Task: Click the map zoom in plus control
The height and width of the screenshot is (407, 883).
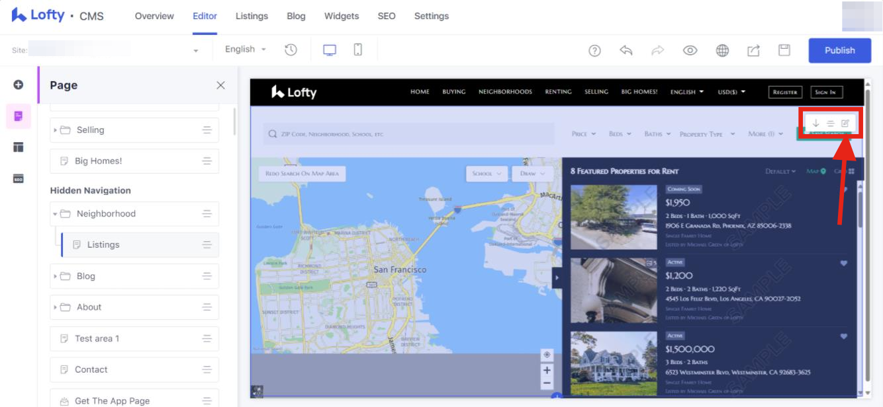Action: point(547,370)
